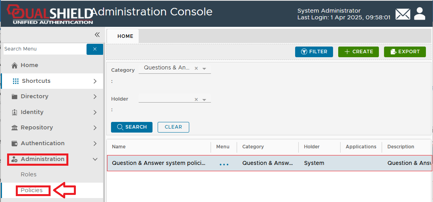Expand the Directory menu section
Viewport: 433px width, 202px height.
click(x=95, y=96)
